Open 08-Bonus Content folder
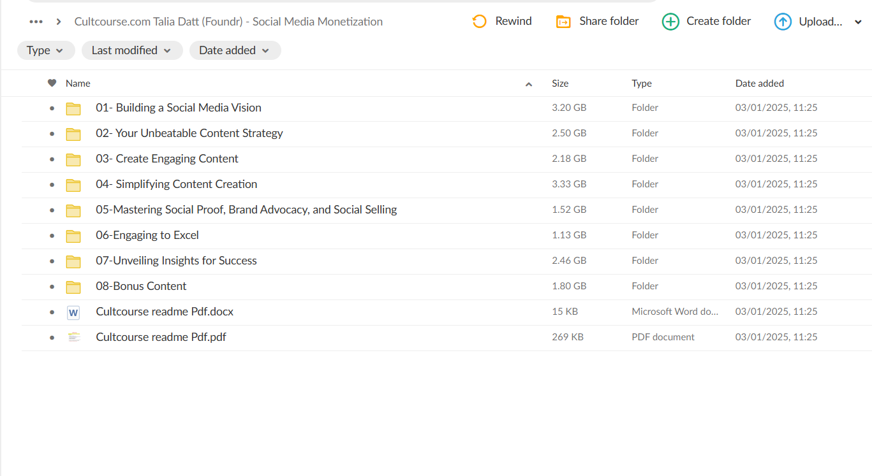 (141, 286)
